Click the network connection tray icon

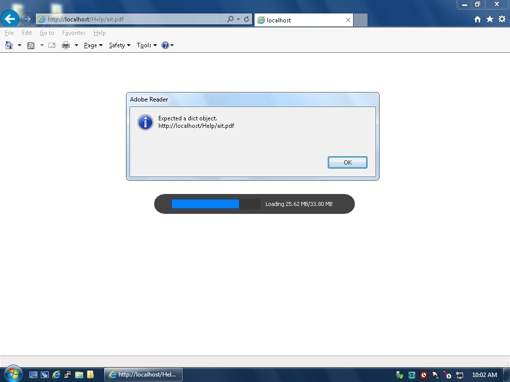(x=460, y=376)
